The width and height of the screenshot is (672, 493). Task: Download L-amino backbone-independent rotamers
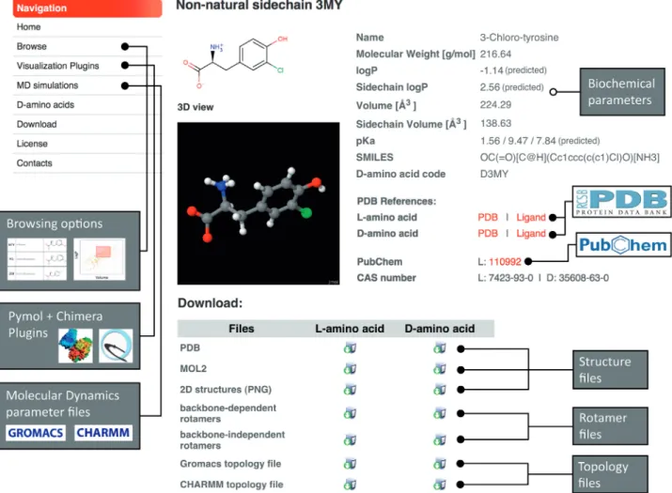350,439
